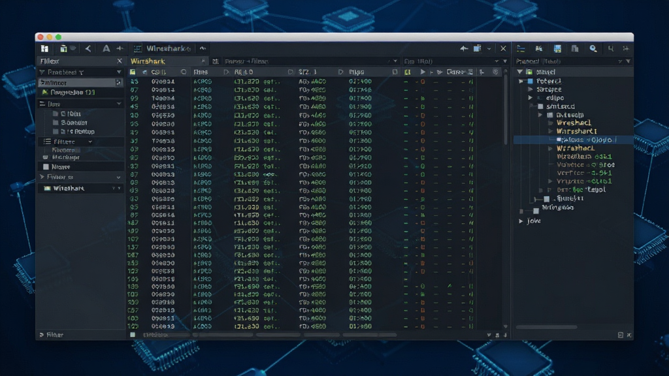Image resolution: width=669 pixels, height=376 pixels.
Task: Click the grid layout icon in top toolbar
Action: coord(44,48)
